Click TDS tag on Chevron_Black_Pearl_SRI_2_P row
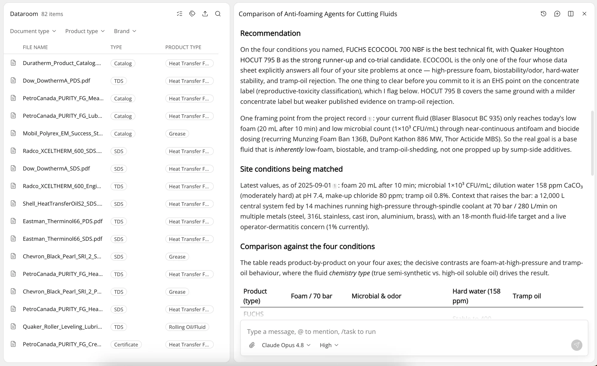597x366 pixels. pos(119,292)
